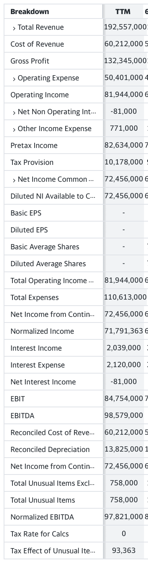Image resolution: width=148 pixels, height=567 pixels.
Task: Select the Cost of Revenue label
Action: [x=37, y=44]
